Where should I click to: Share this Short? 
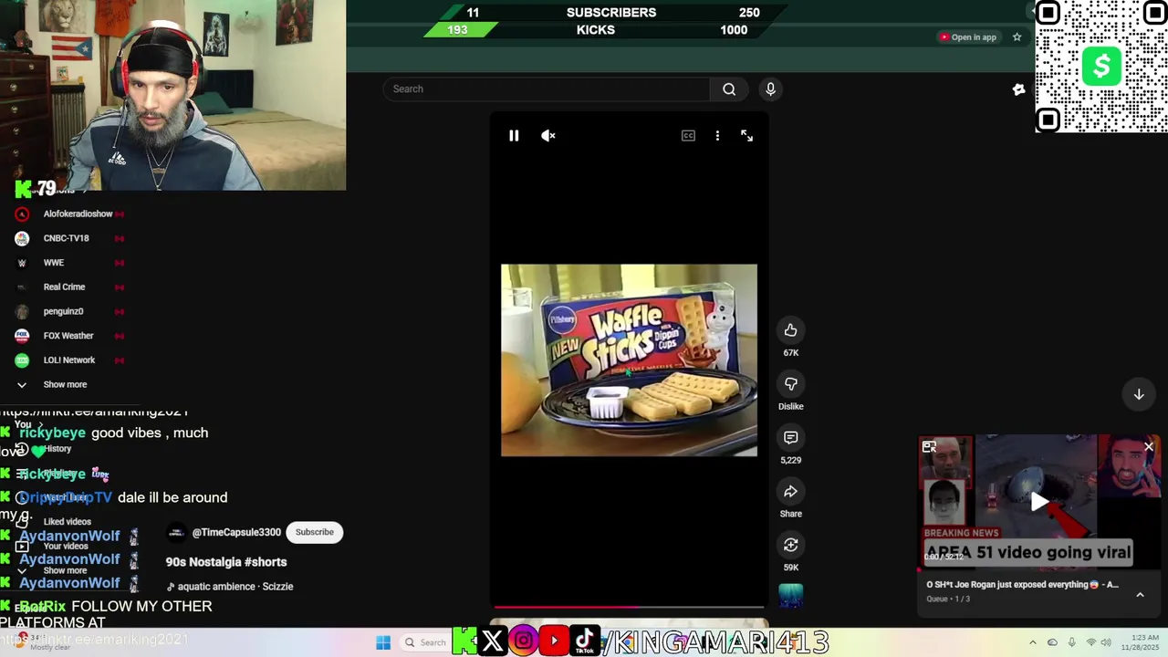click(791, 492)
